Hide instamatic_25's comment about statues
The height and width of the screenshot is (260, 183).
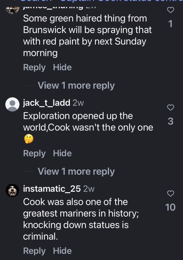pyautogui.click(x=62, y=251)
